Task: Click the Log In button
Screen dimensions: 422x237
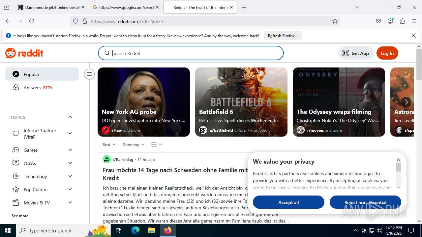Action: (387, 53)
